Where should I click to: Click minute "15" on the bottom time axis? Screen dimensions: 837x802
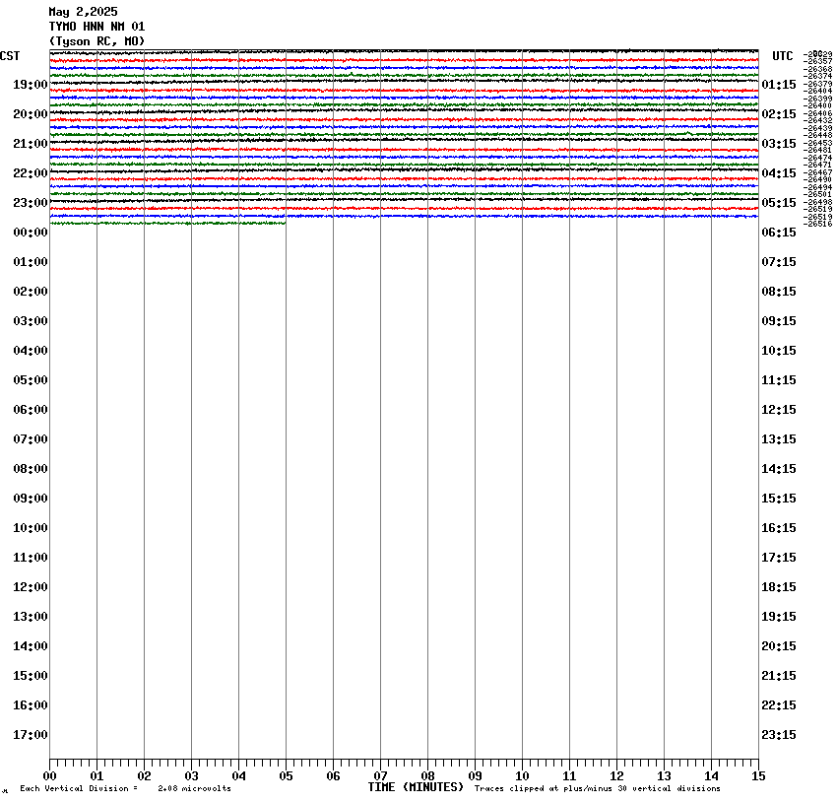click(758, 776)
